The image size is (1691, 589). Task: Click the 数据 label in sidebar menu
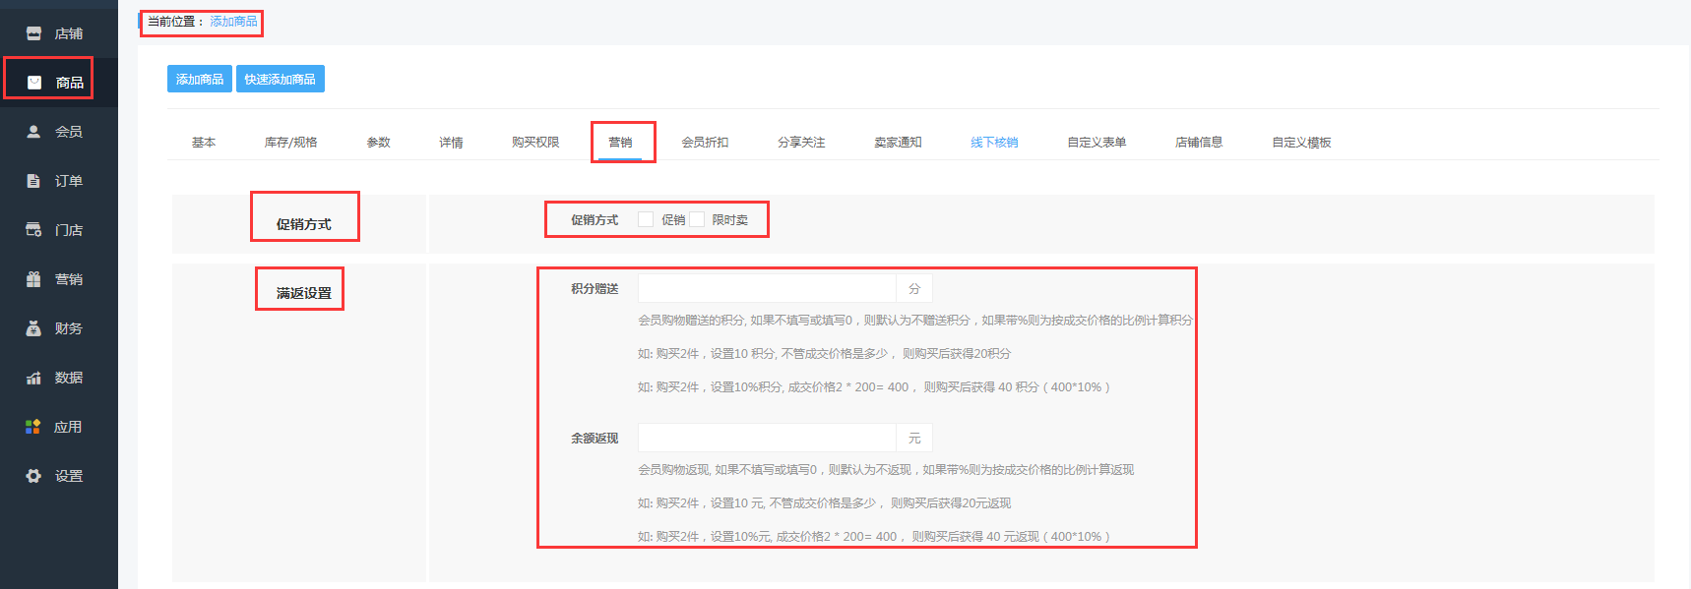click(69, 378)
